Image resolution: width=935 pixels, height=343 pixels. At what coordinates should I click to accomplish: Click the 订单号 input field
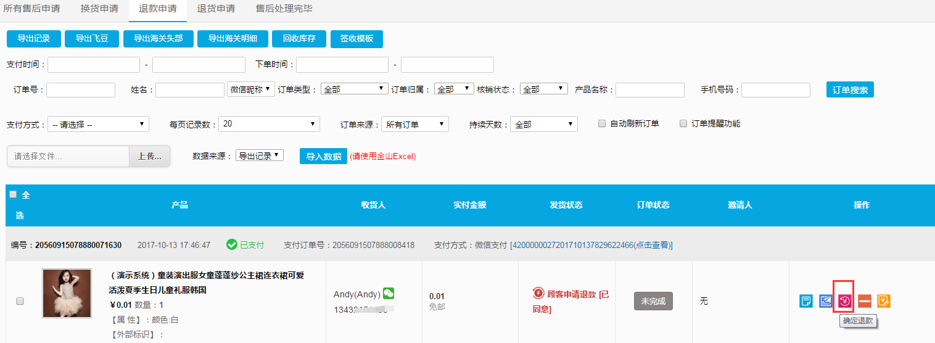point(81,90)
